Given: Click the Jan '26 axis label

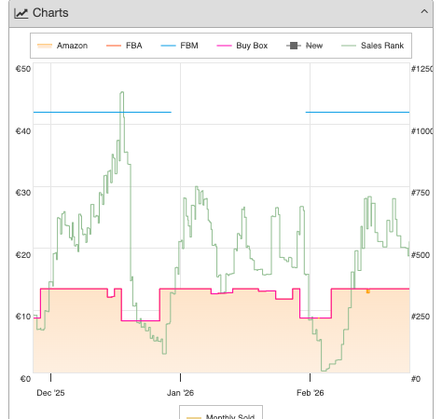Looking at the screenshot, I should click(180, 393).
